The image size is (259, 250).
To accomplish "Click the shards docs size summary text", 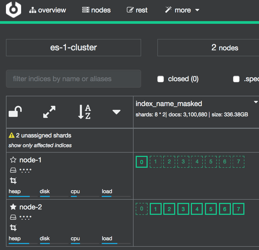I will coord(192,114).
